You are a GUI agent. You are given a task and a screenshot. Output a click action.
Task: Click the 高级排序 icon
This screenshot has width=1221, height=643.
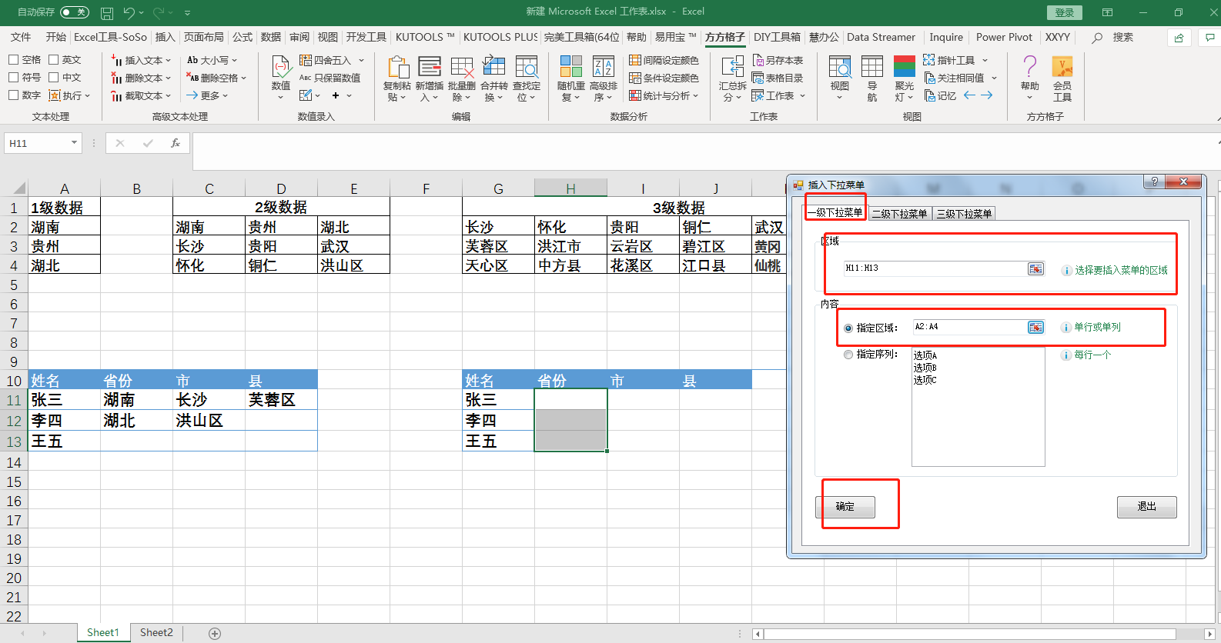604,67
